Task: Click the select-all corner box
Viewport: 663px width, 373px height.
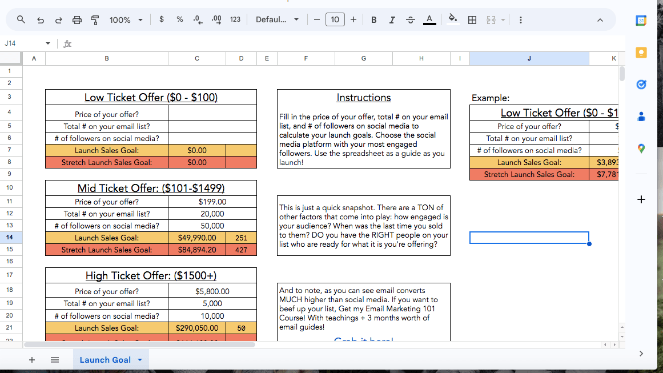Action: click(11, 58)
